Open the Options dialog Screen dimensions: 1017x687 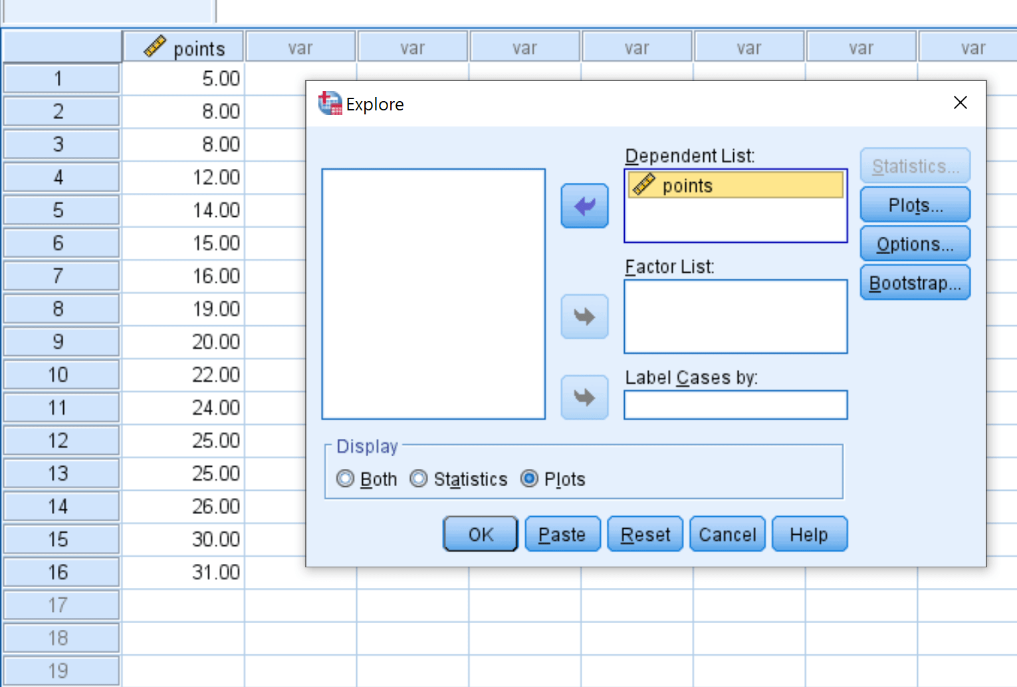point(915,243)
